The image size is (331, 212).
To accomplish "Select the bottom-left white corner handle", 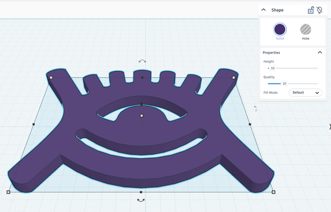I will (8, 192).
